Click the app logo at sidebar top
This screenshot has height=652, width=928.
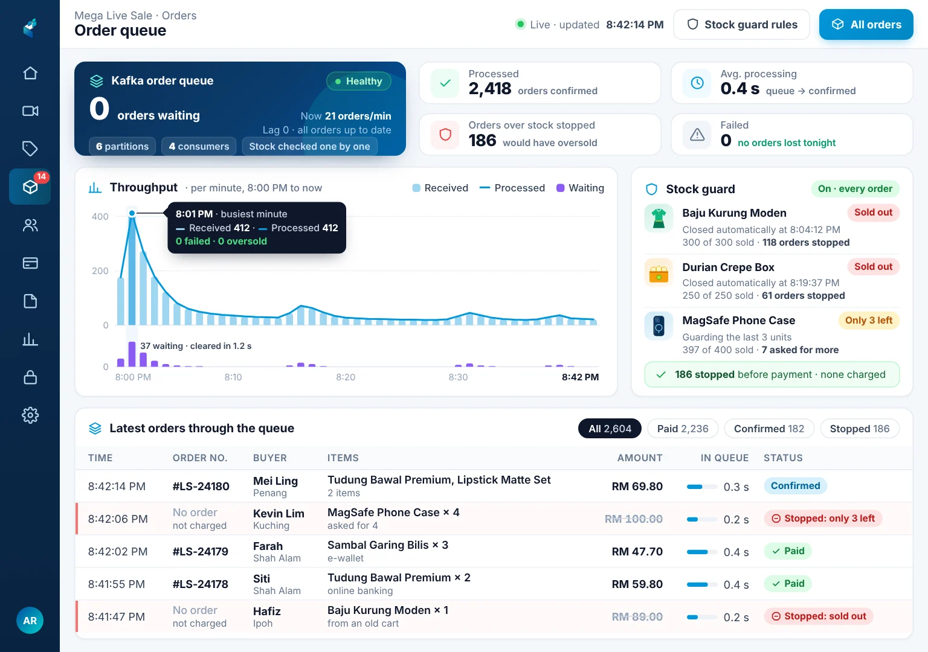pyautogui.click(x=30, y=27)
